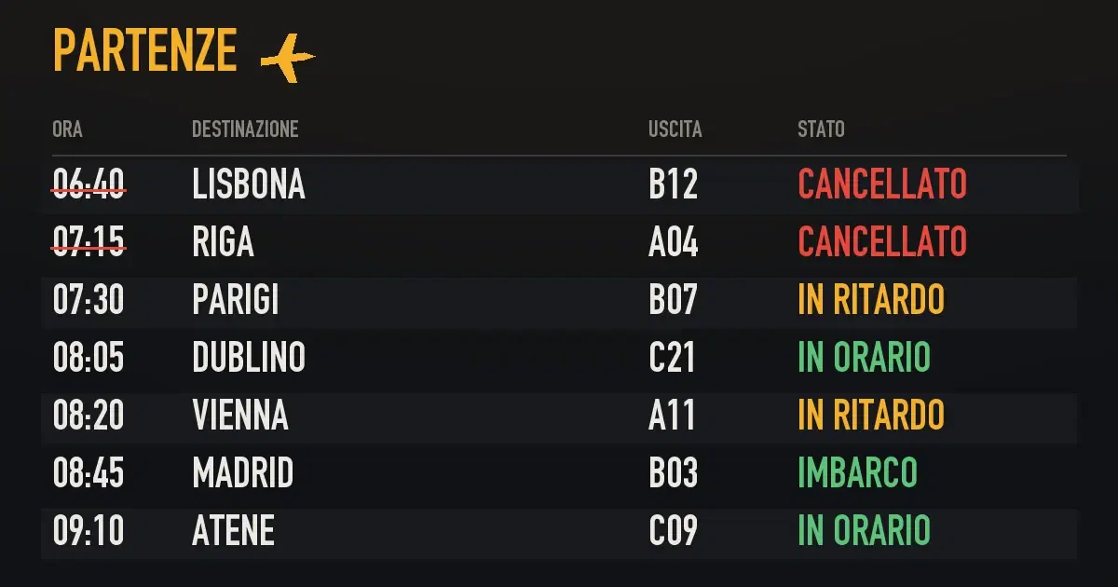Click the STATO column header

[821, 130]
